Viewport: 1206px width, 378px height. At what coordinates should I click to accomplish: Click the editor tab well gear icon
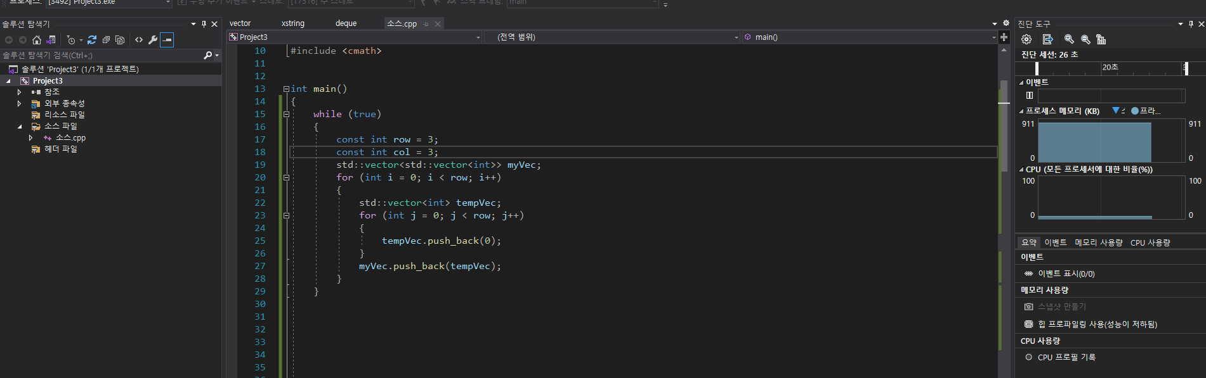point(1006,23)
